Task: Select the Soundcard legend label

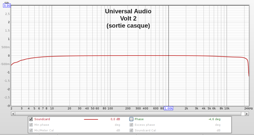Action: click(42, 119)
